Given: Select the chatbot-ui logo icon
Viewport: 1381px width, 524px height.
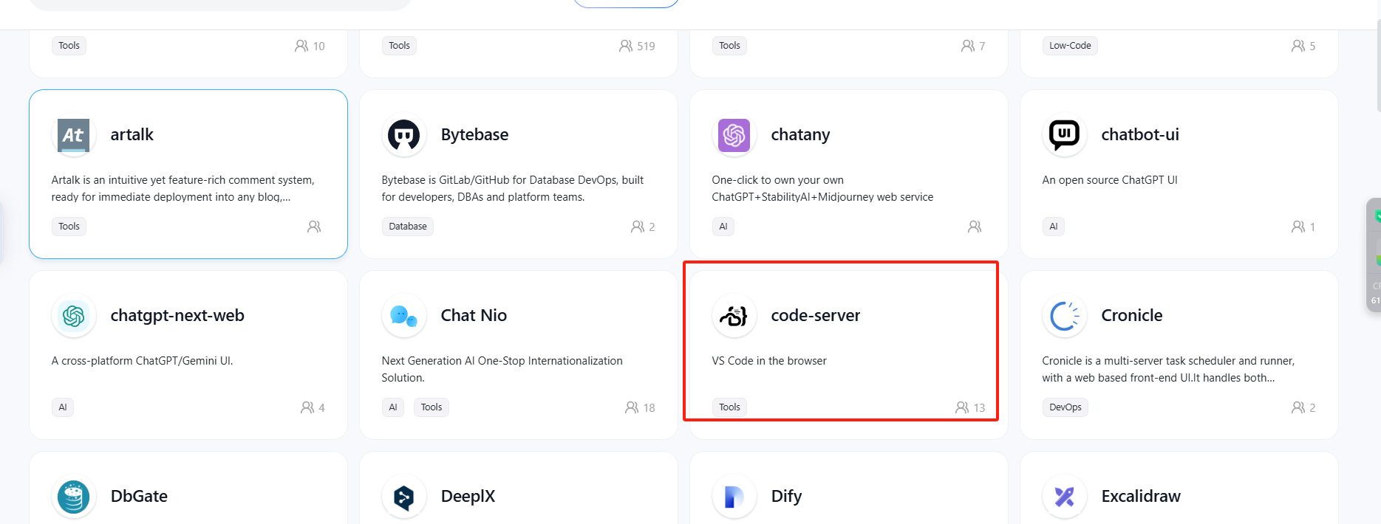Looking at the screenshot, I should (x=1065, y=135).
